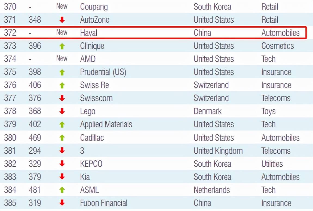Click the green up arrow beside ASML
The height and width of the screenshot is (211, 313).
click(x=62, y=190)
